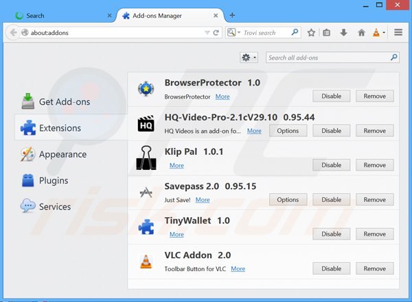Click the BrowserProtector 1.0 title

[212, 83]
